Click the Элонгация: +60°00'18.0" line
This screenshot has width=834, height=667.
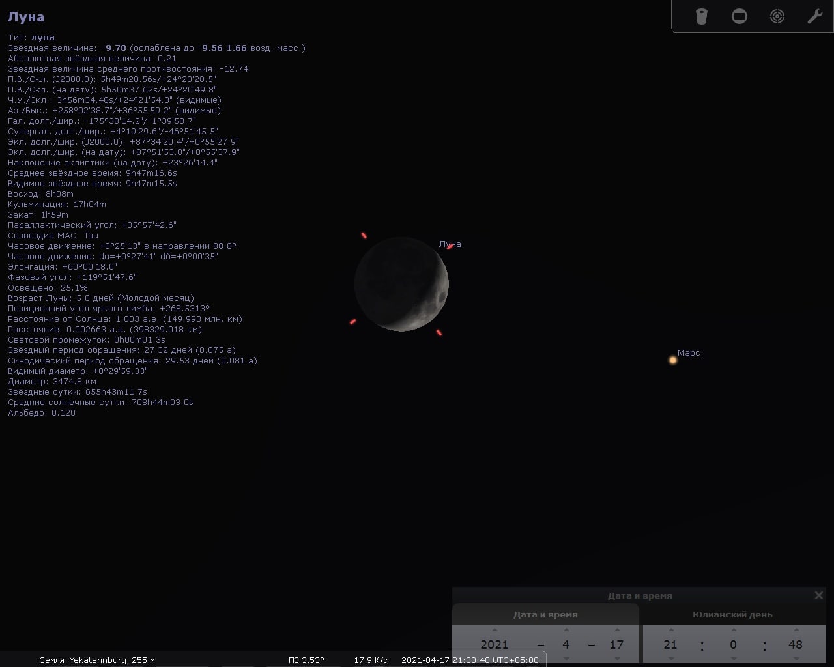point(63,266)
